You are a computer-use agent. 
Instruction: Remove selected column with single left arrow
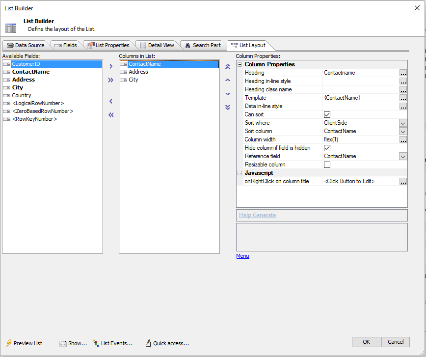click(111, 101)
